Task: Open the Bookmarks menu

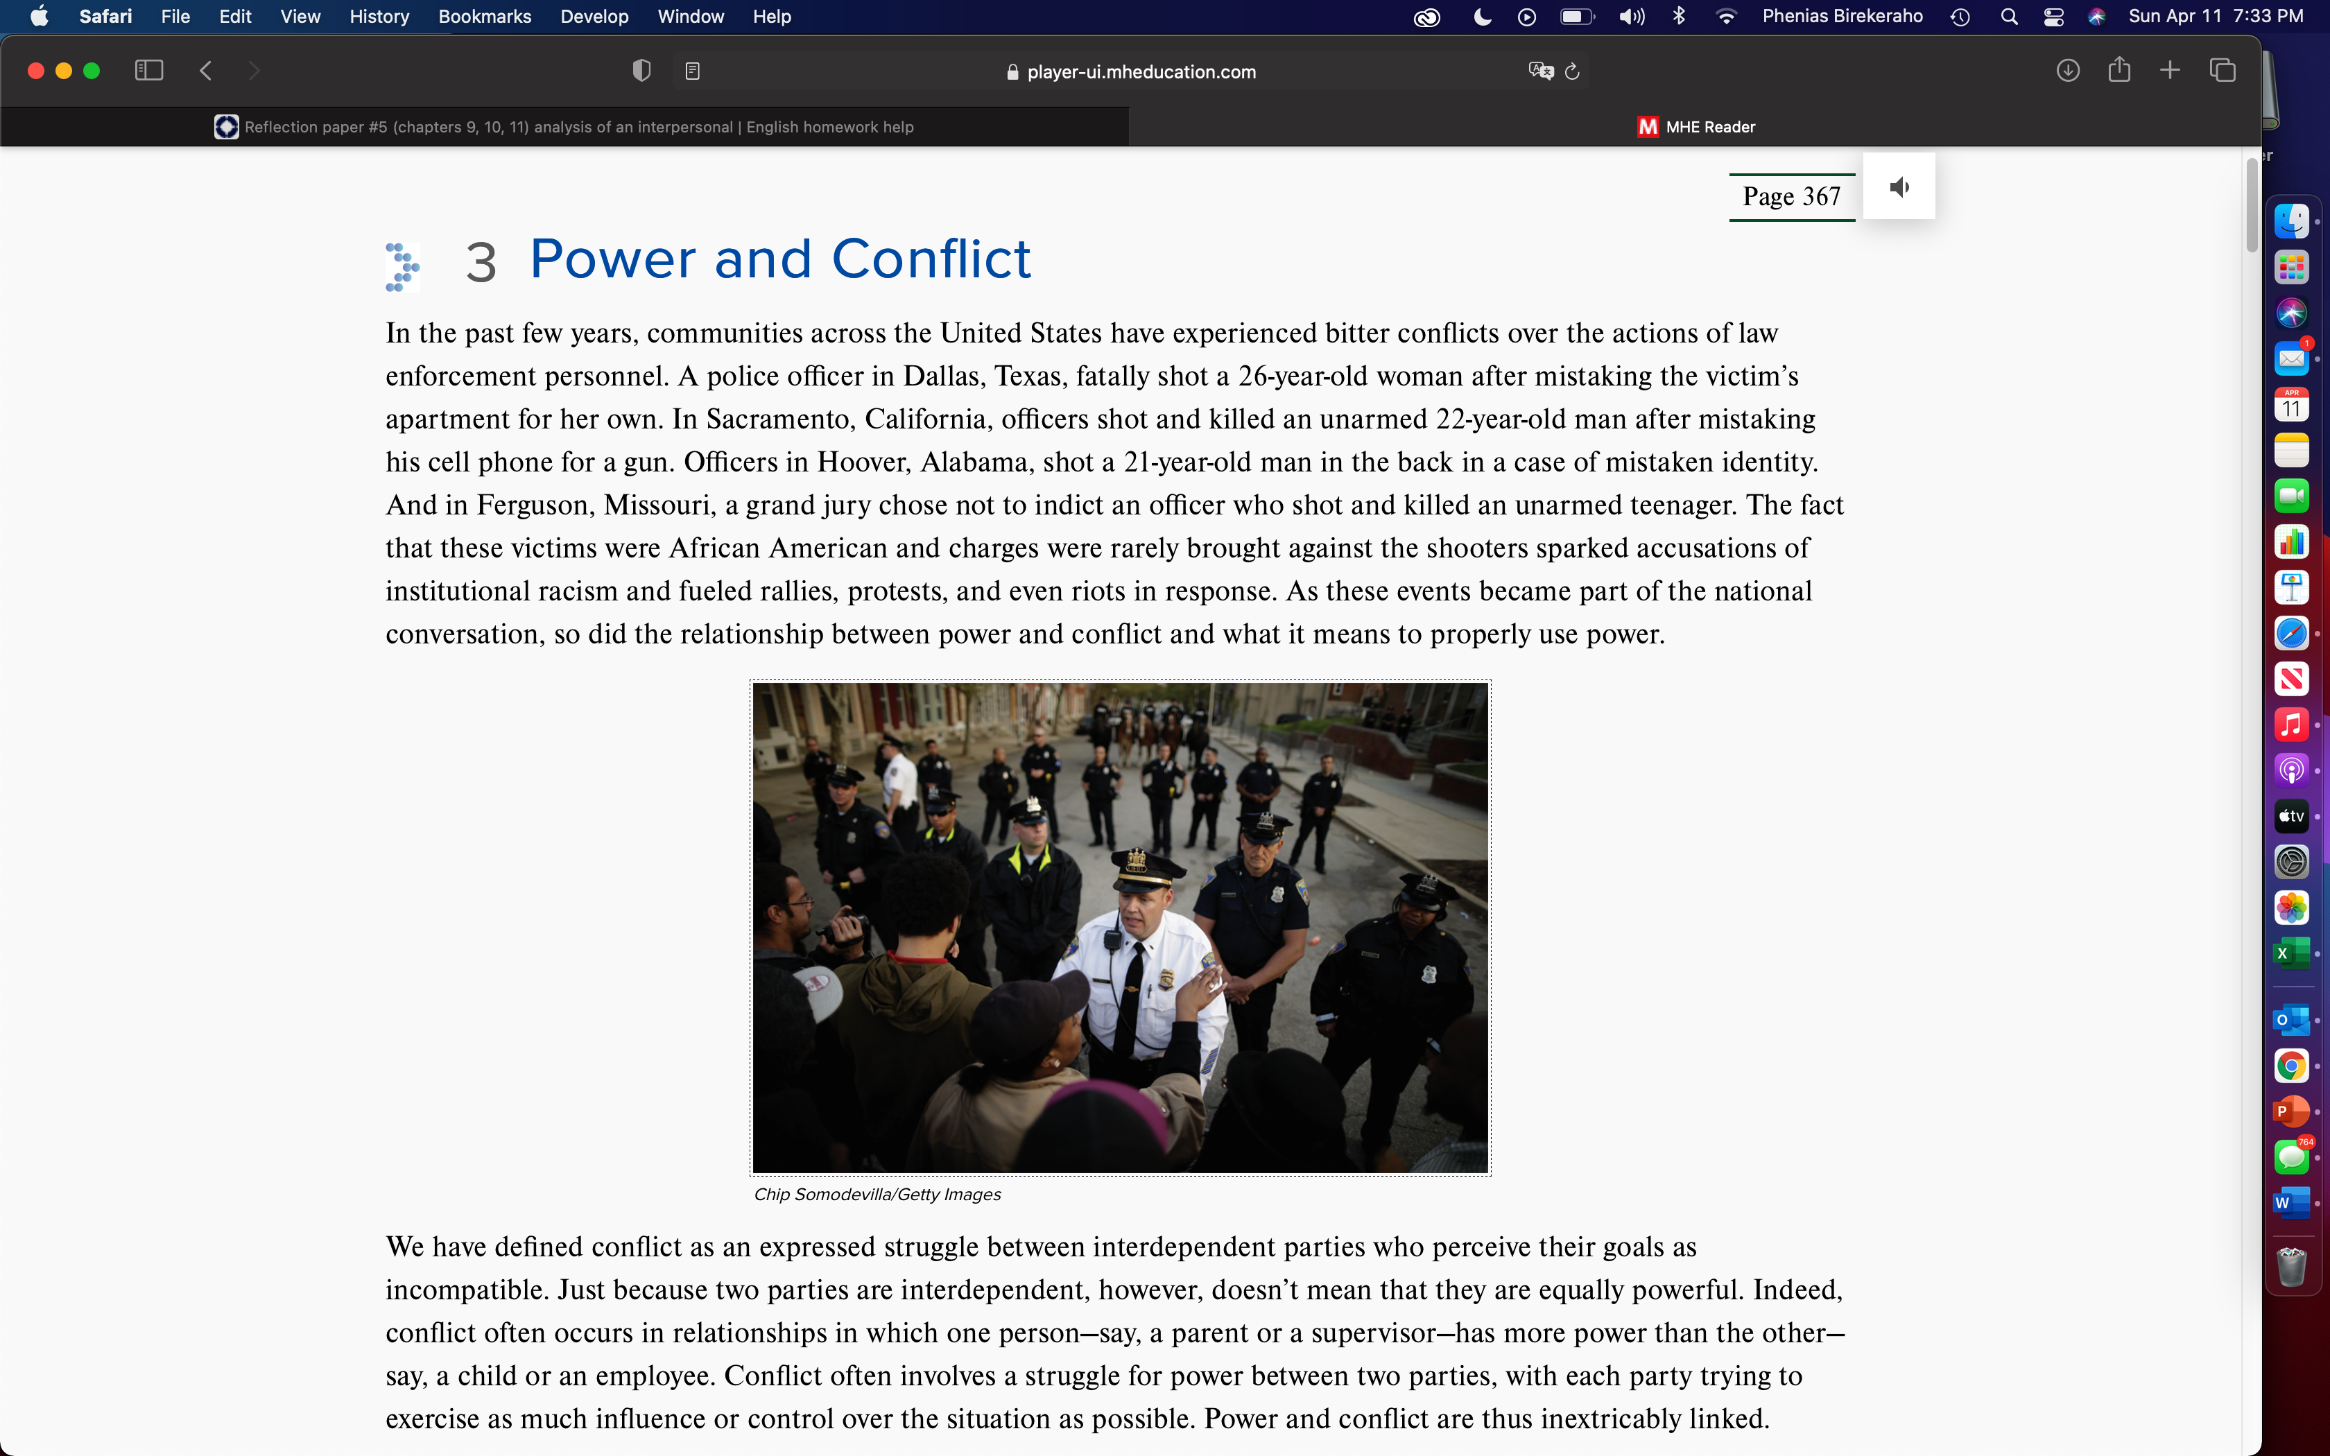Action: tap(484, 17)
